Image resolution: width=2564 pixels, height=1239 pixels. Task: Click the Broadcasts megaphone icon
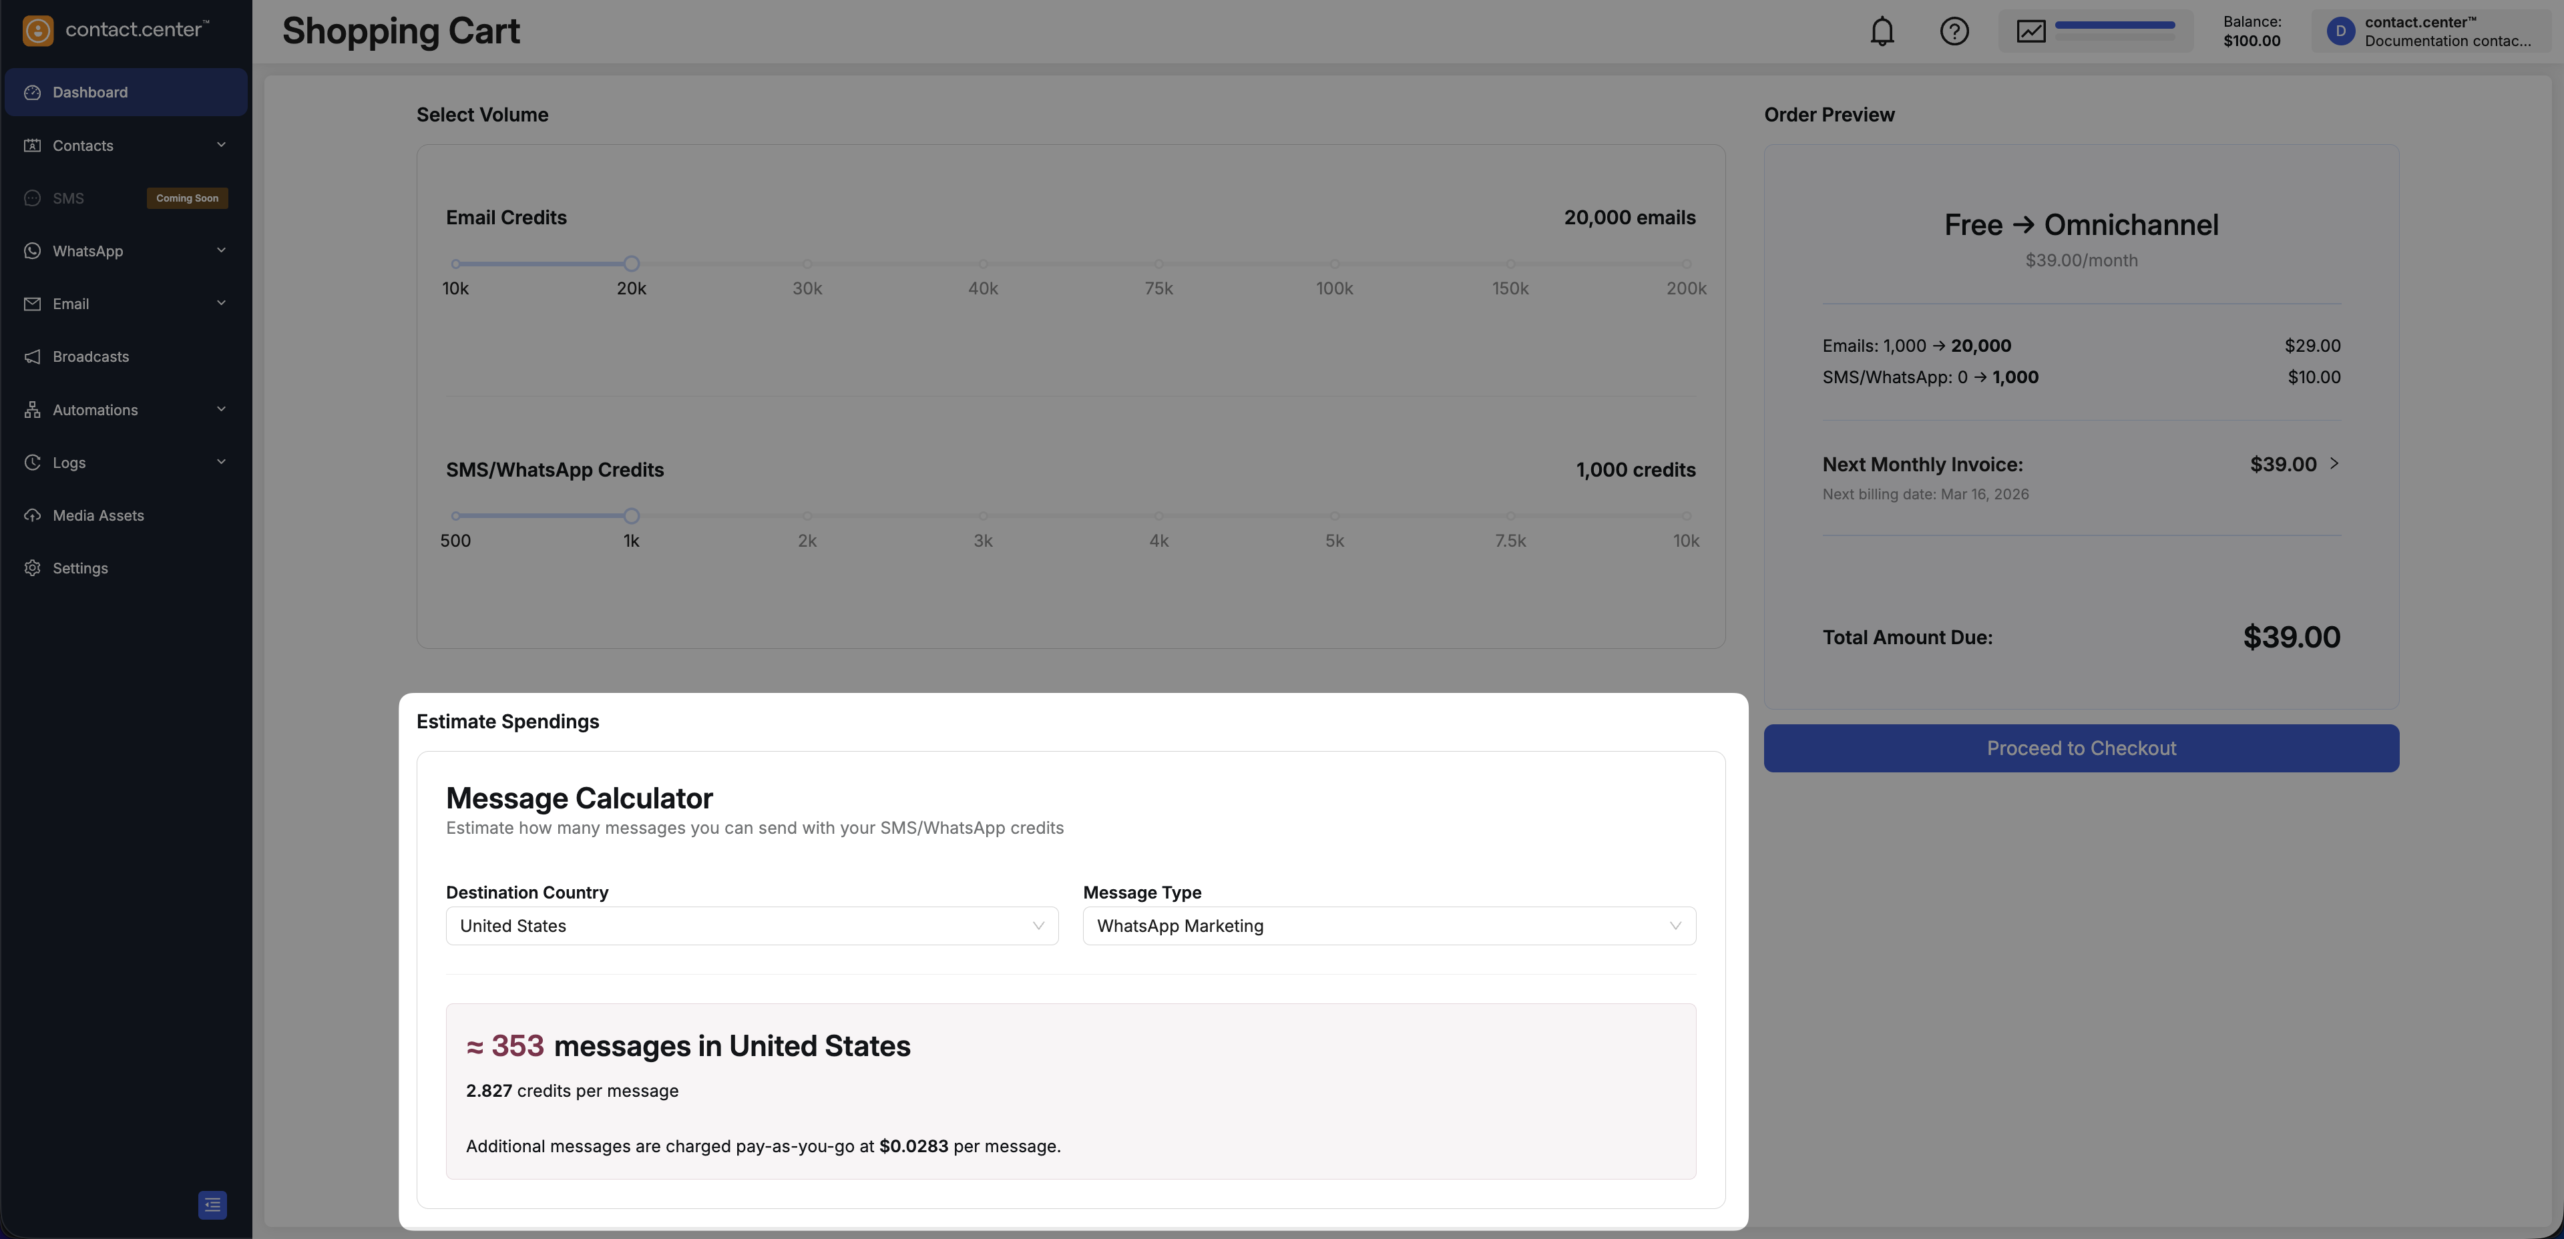click(33, 356)
